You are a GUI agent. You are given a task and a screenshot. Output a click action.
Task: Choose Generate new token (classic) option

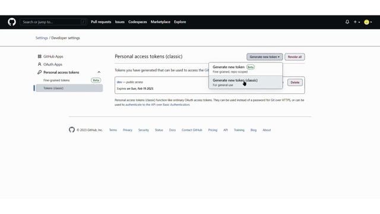(x=245, y=82)
